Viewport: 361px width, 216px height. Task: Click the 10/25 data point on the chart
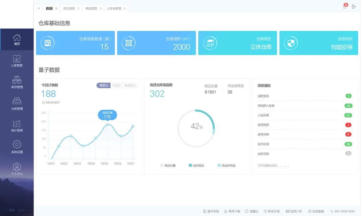[x=108, y=125]
